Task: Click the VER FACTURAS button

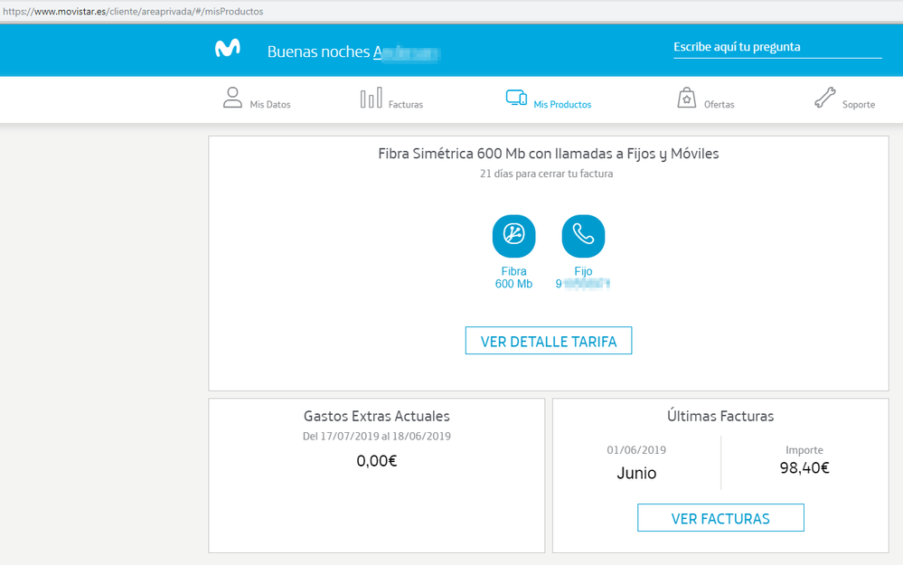Action: (x=720, y=517)
